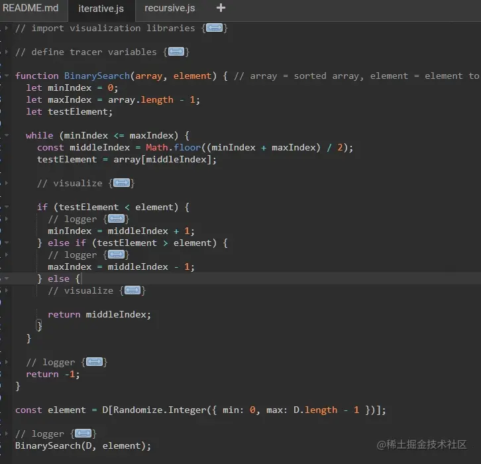This screenshot has width=481, height=464.
Task: Select the iterative.js tab
Action: pos(101,9)
